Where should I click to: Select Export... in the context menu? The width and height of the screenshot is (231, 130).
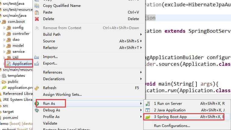[x=88, y=63]
